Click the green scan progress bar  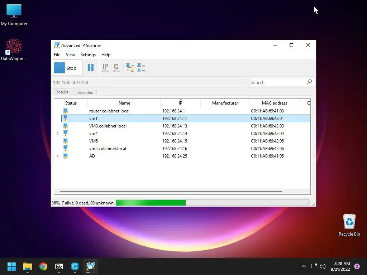point(151,203)
